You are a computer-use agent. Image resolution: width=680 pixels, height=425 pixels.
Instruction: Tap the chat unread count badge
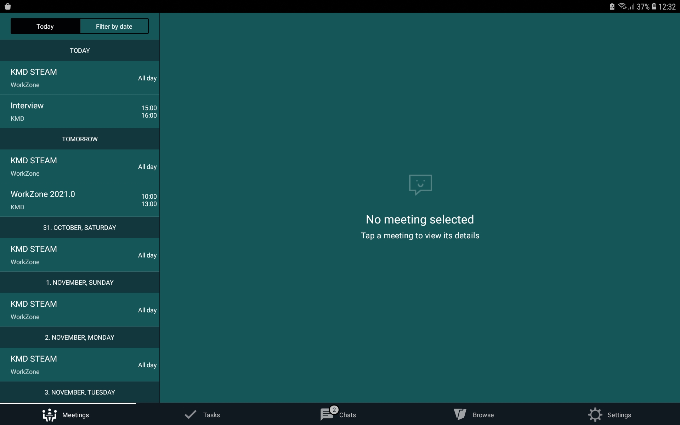334,410
